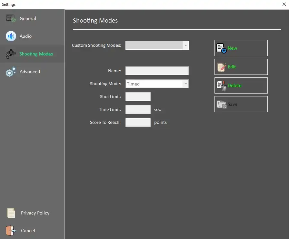Click the Audio speaker icon
The width and height of the screenshot is (289, 239).
click(11, 36)
